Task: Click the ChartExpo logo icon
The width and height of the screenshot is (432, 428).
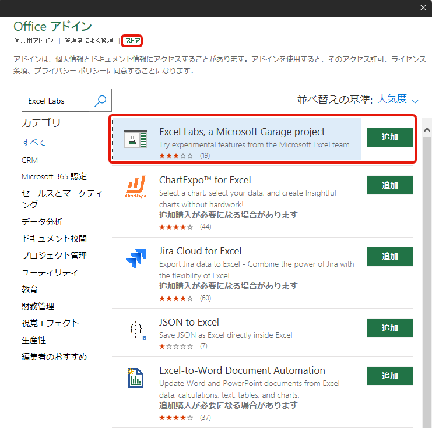Action: click(x=136, y=187)
